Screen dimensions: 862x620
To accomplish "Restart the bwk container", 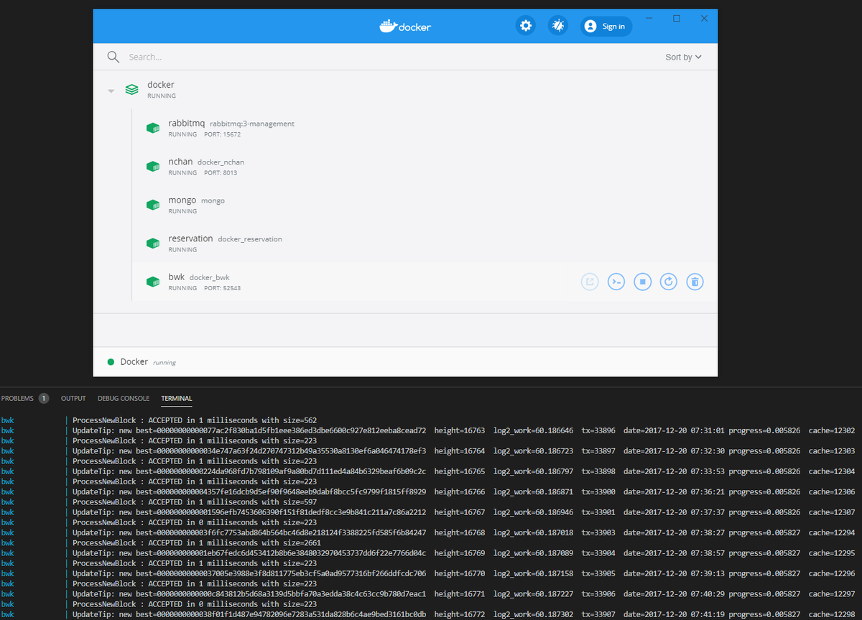I will 668,281.
